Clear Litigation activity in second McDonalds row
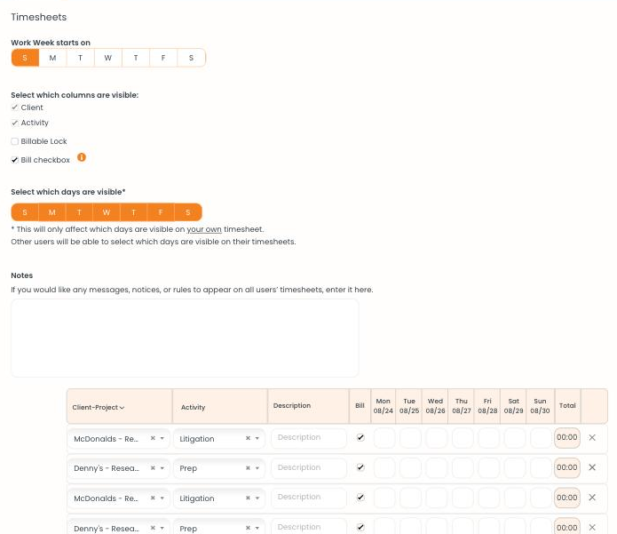Screen dimensions: 617x534 [x=248, y=498]
